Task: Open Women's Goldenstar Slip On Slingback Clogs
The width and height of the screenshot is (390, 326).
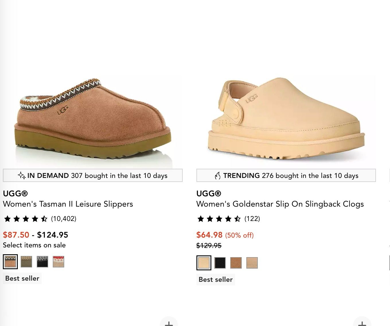Action: (x=280, y=204)
